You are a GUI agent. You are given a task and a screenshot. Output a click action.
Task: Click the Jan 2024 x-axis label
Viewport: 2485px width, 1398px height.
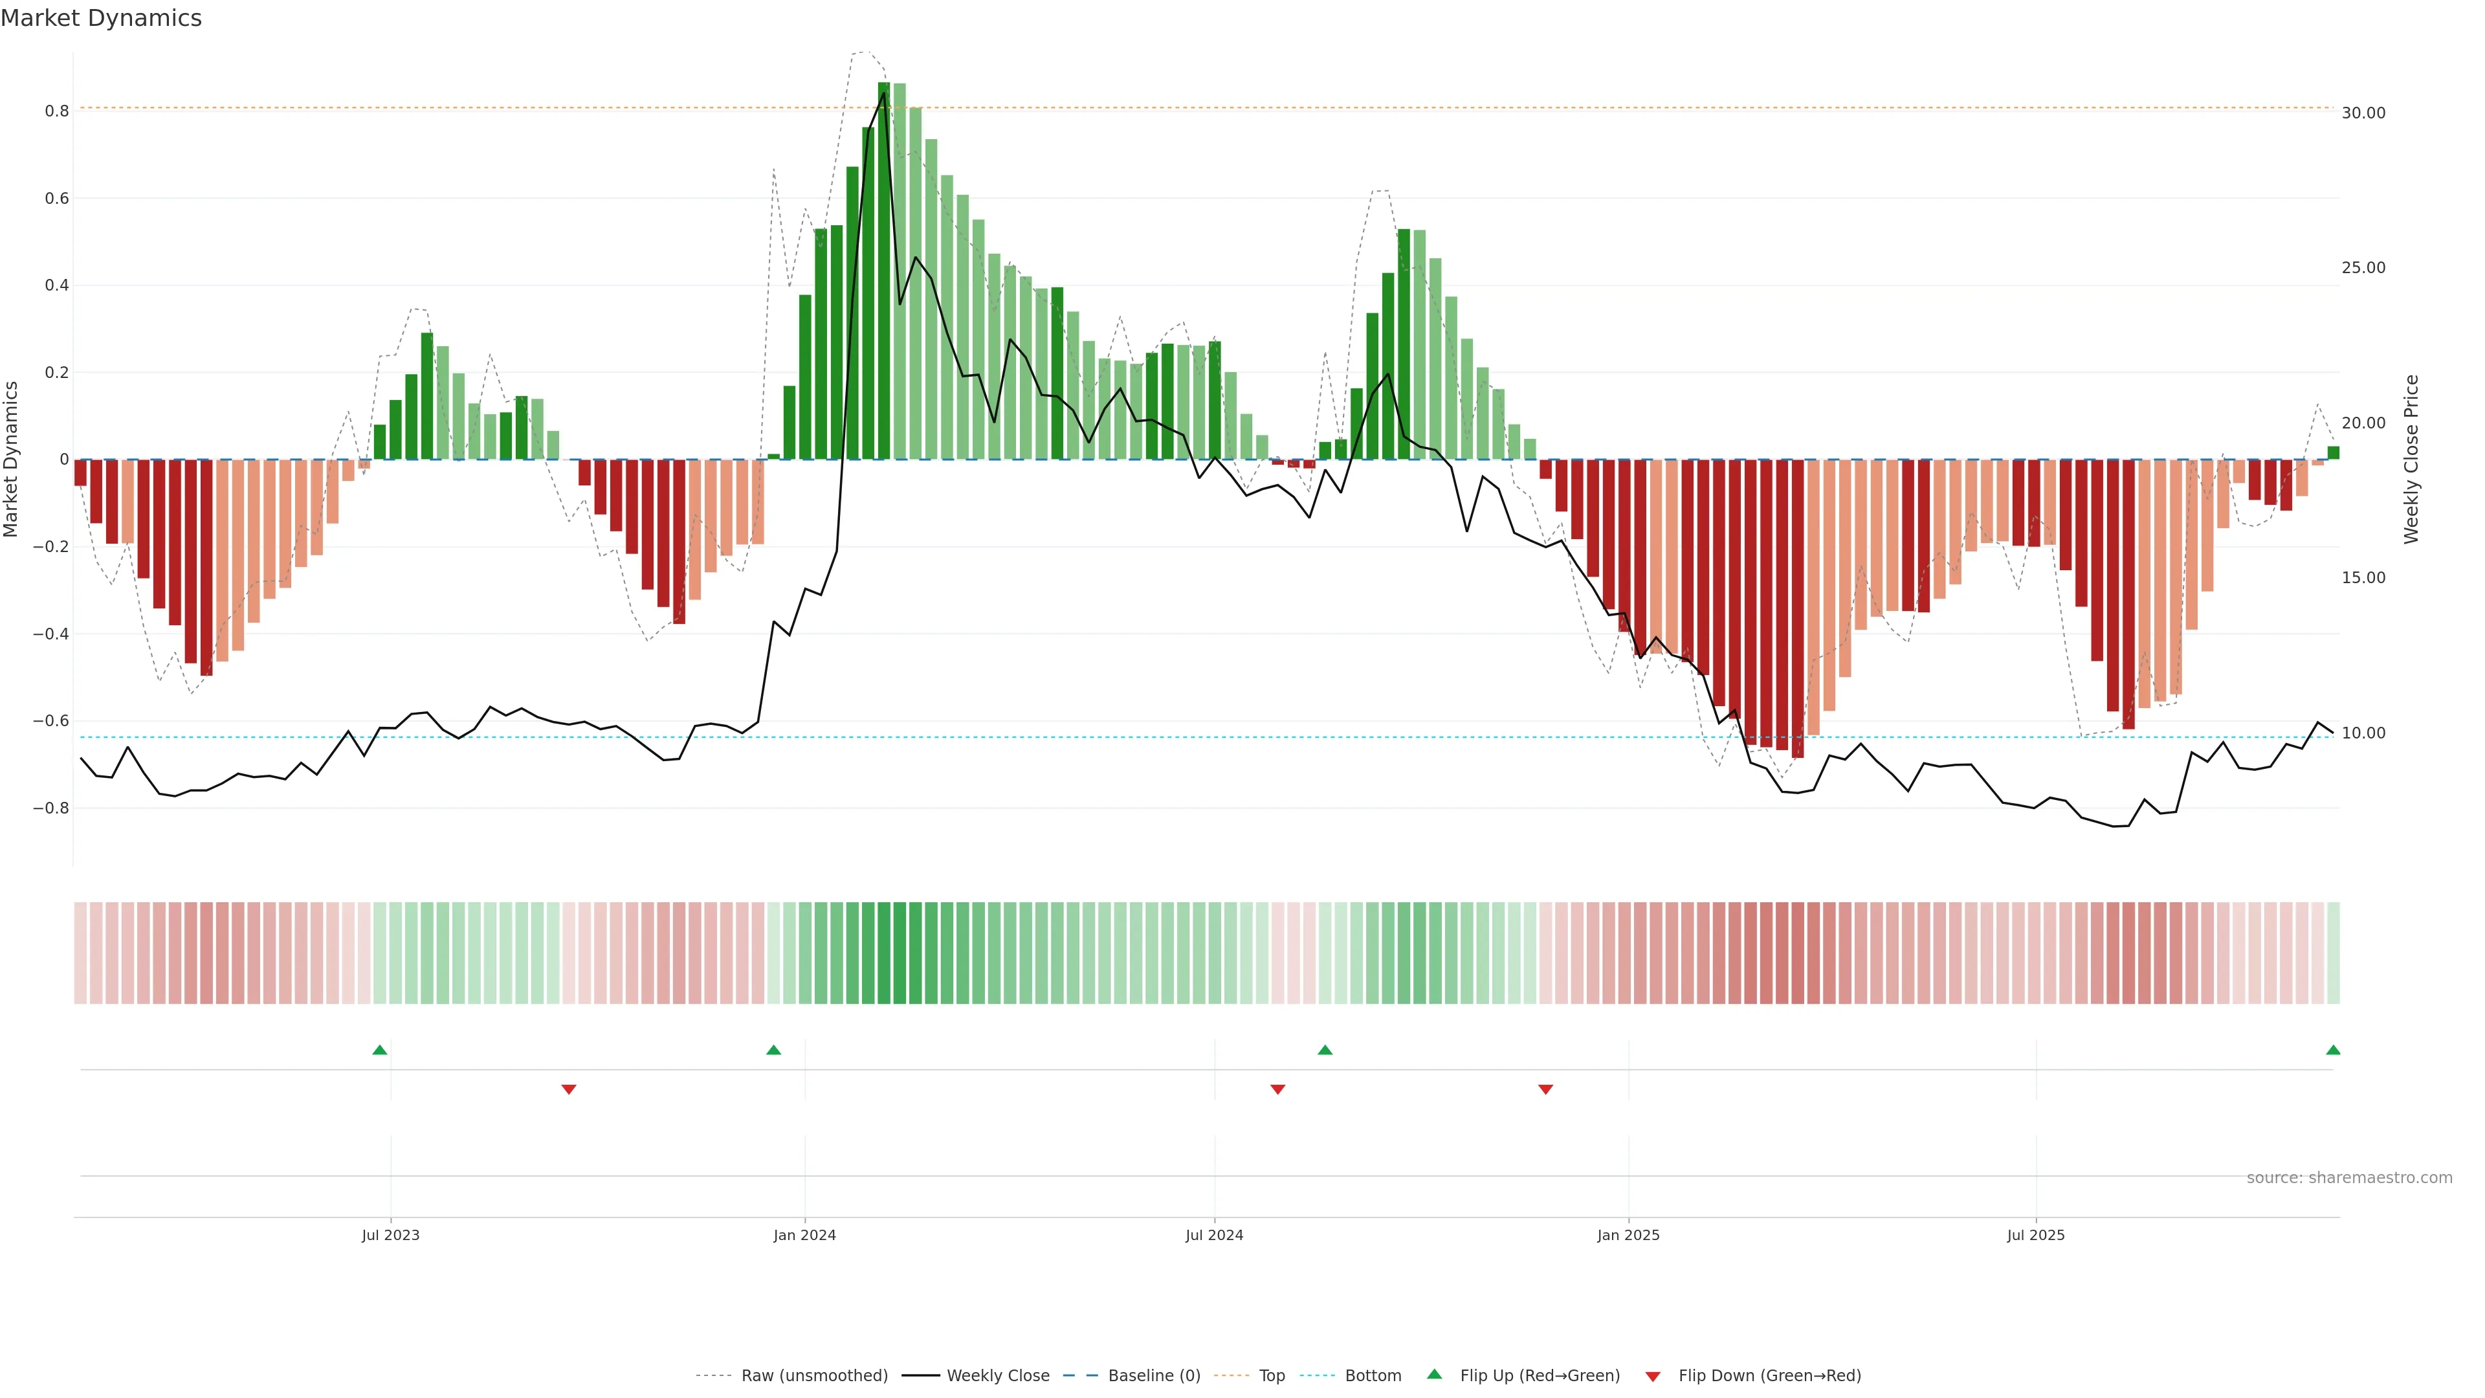tap(804, 1235)
